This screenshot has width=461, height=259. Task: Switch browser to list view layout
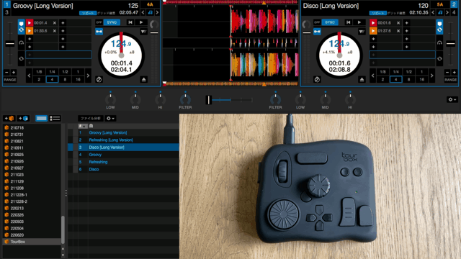tap(55, 118)
